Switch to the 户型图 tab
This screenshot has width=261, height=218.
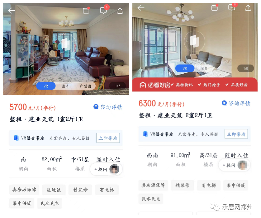85,86
